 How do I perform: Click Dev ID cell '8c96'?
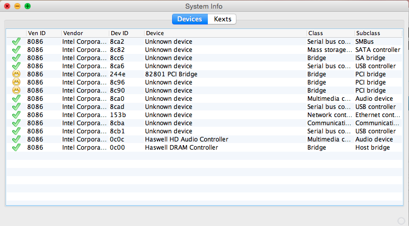[x=117, y=82]
